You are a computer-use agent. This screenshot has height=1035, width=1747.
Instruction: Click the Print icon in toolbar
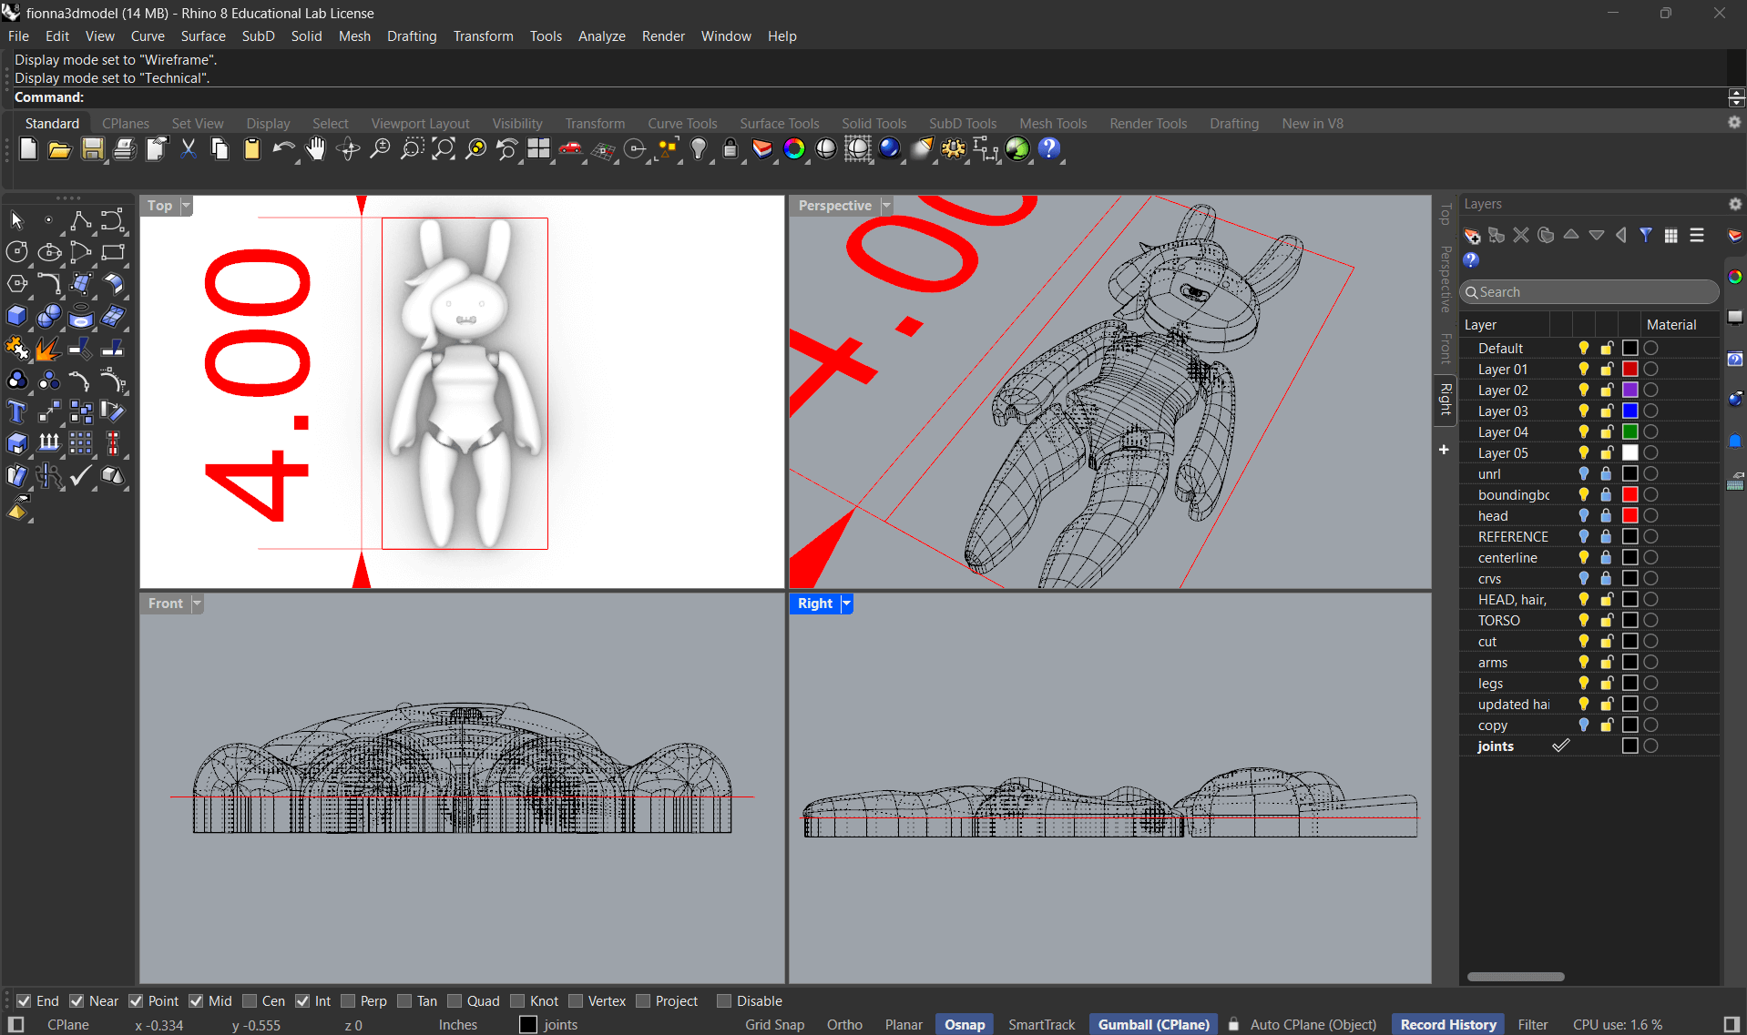point(124,149)
